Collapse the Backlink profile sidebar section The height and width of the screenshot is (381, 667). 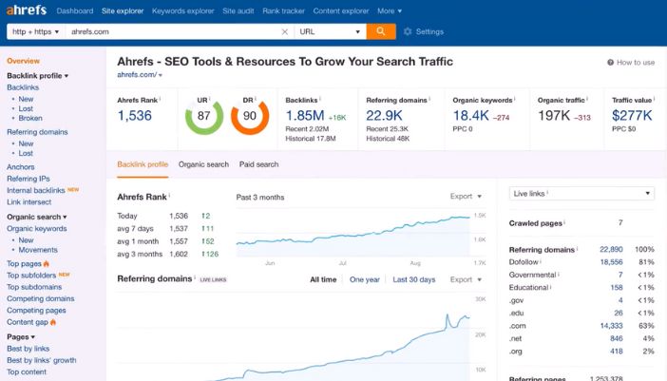(x=37, y=76)
